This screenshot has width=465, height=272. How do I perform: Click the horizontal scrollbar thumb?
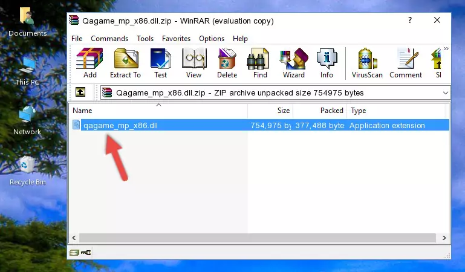coord(258,238)
